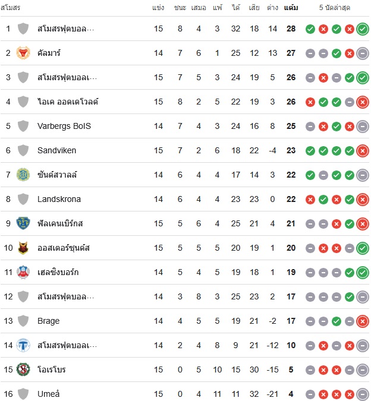The width and height of the screenshot is (371, 401).
Task: Open the Brage team link
Action: tap(48, 321)
